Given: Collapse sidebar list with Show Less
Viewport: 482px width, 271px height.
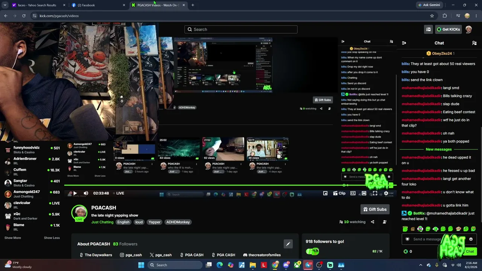Looking at the screenshot, I should (x=52, y=238).
